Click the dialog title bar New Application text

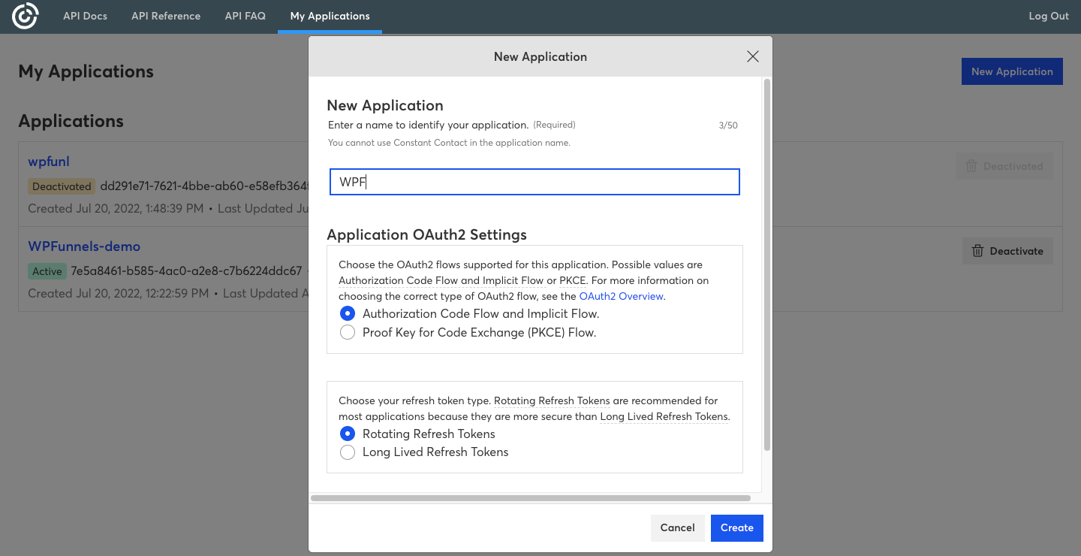[x=540, y=56]
